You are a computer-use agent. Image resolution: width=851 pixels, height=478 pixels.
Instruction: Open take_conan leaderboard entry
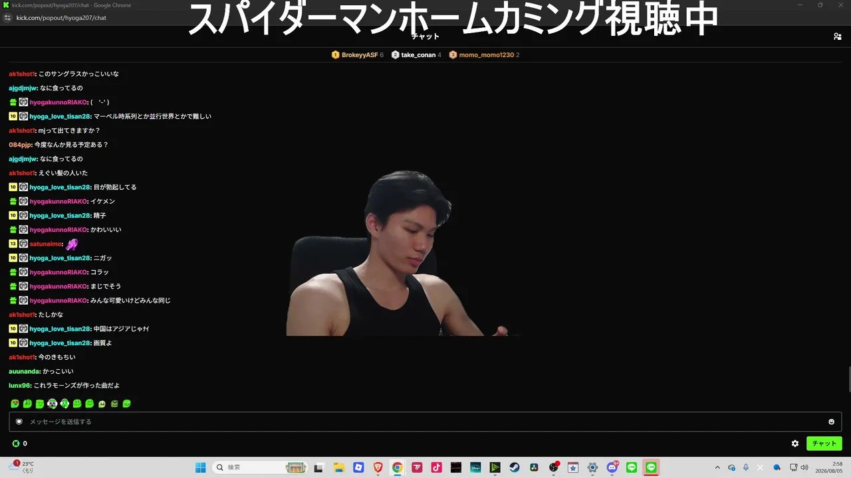pyautogui.click(x=417, y=55)
